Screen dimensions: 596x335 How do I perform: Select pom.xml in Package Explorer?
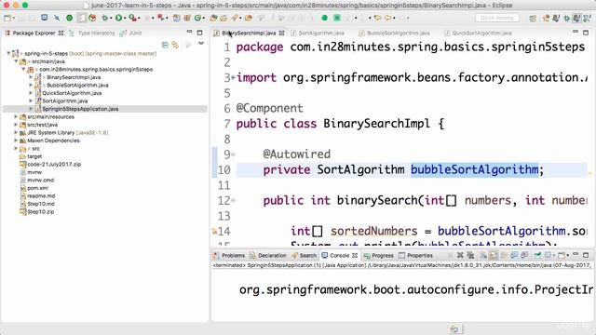click(37, 188)
